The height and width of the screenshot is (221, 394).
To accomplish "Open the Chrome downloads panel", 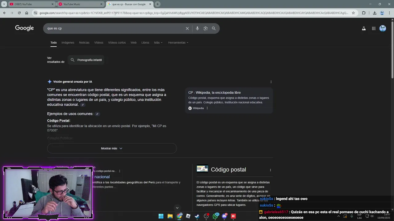I will tap(375, 13).
